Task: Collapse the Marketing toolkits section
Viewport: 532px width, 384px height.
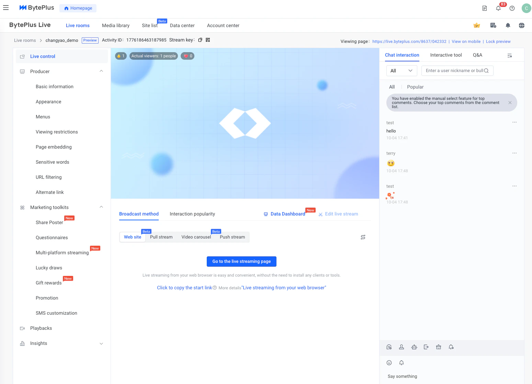Action: (x=101, y=207)
